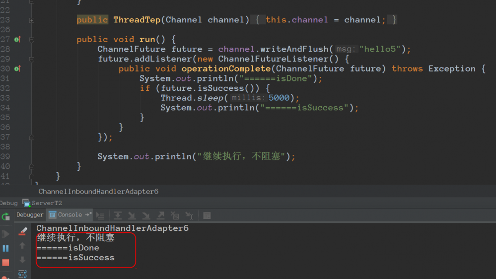The width and height of the screenshot is (496, 279).
Task: Click "Exception" on line 30
Action: tap(452, 69)
